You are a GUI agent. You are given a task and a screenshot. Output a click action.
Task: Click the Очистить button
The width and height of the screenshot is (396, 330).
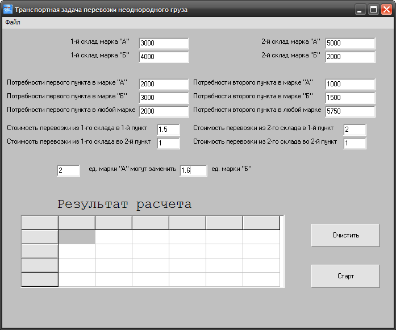click(345, 235)
